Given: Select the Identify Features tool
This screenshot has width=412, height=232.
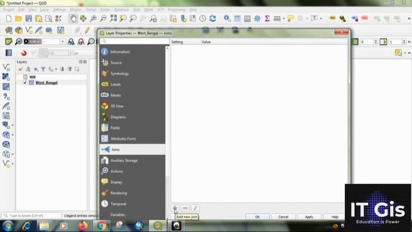Looking at the screenshot, I should 227,19.
